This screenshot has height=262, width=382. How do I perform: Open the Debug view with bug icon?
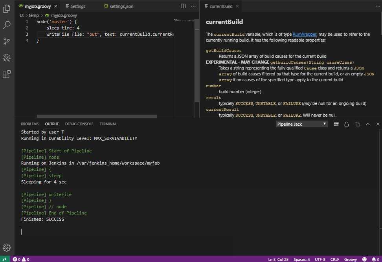(7, 58)
